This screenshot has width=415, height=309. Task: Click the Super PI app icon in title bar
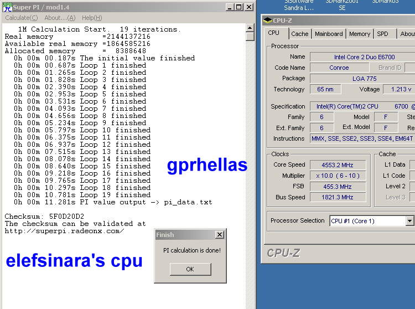[x=7, y=7]
